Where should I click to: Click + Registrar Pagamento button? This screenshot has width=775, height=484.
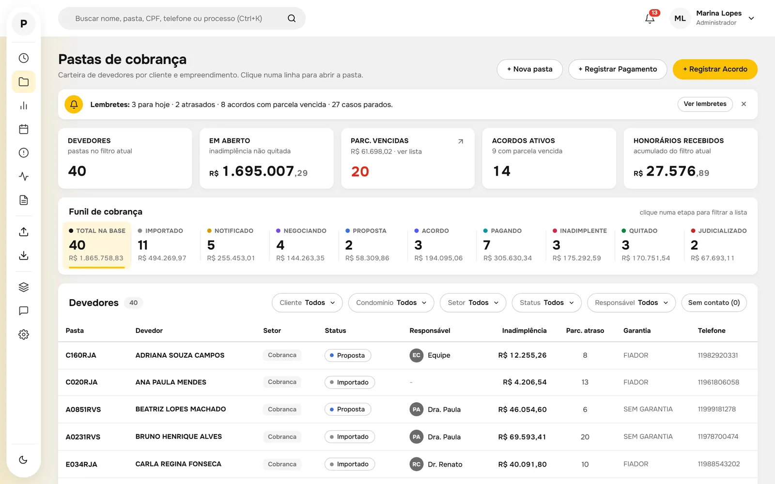point(618,69)
